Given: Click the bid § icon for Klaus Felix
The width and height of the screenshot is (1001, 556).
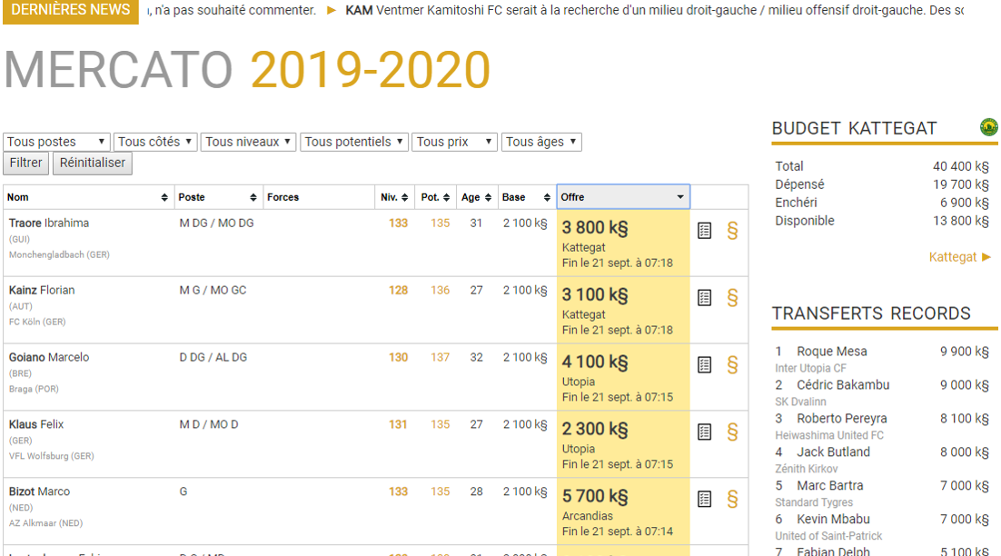Looking at the screenshot, I should (x=732, y=432).
